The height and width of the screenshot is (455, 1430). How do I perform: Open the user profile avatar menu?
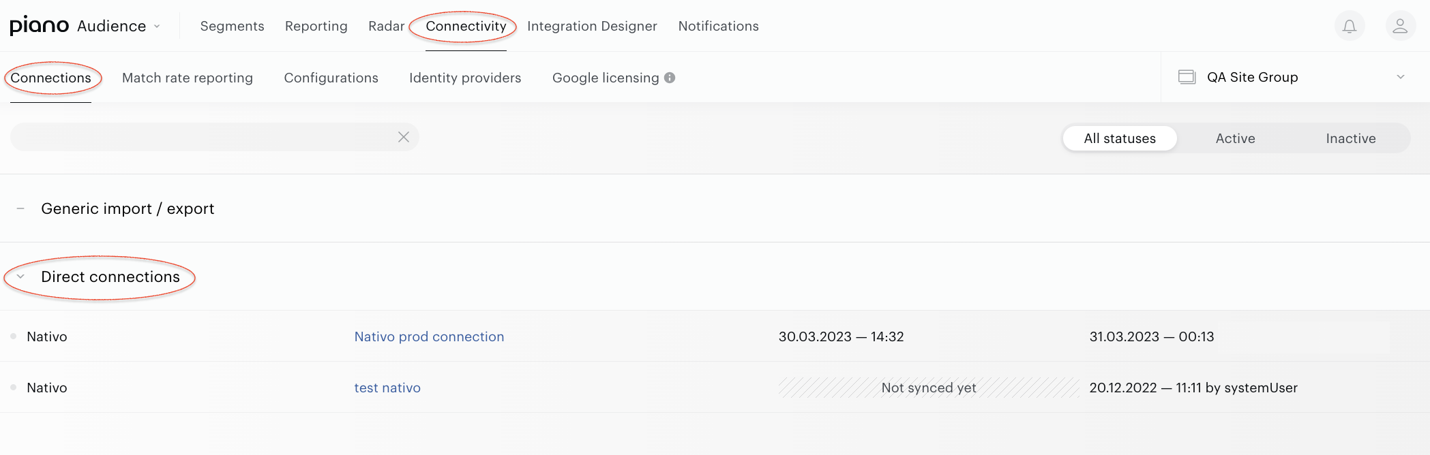click(1400, 26)
